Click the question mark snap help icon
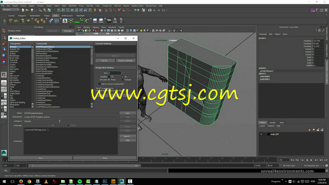This screenshot has height=185, width=329. pos(90,10)
